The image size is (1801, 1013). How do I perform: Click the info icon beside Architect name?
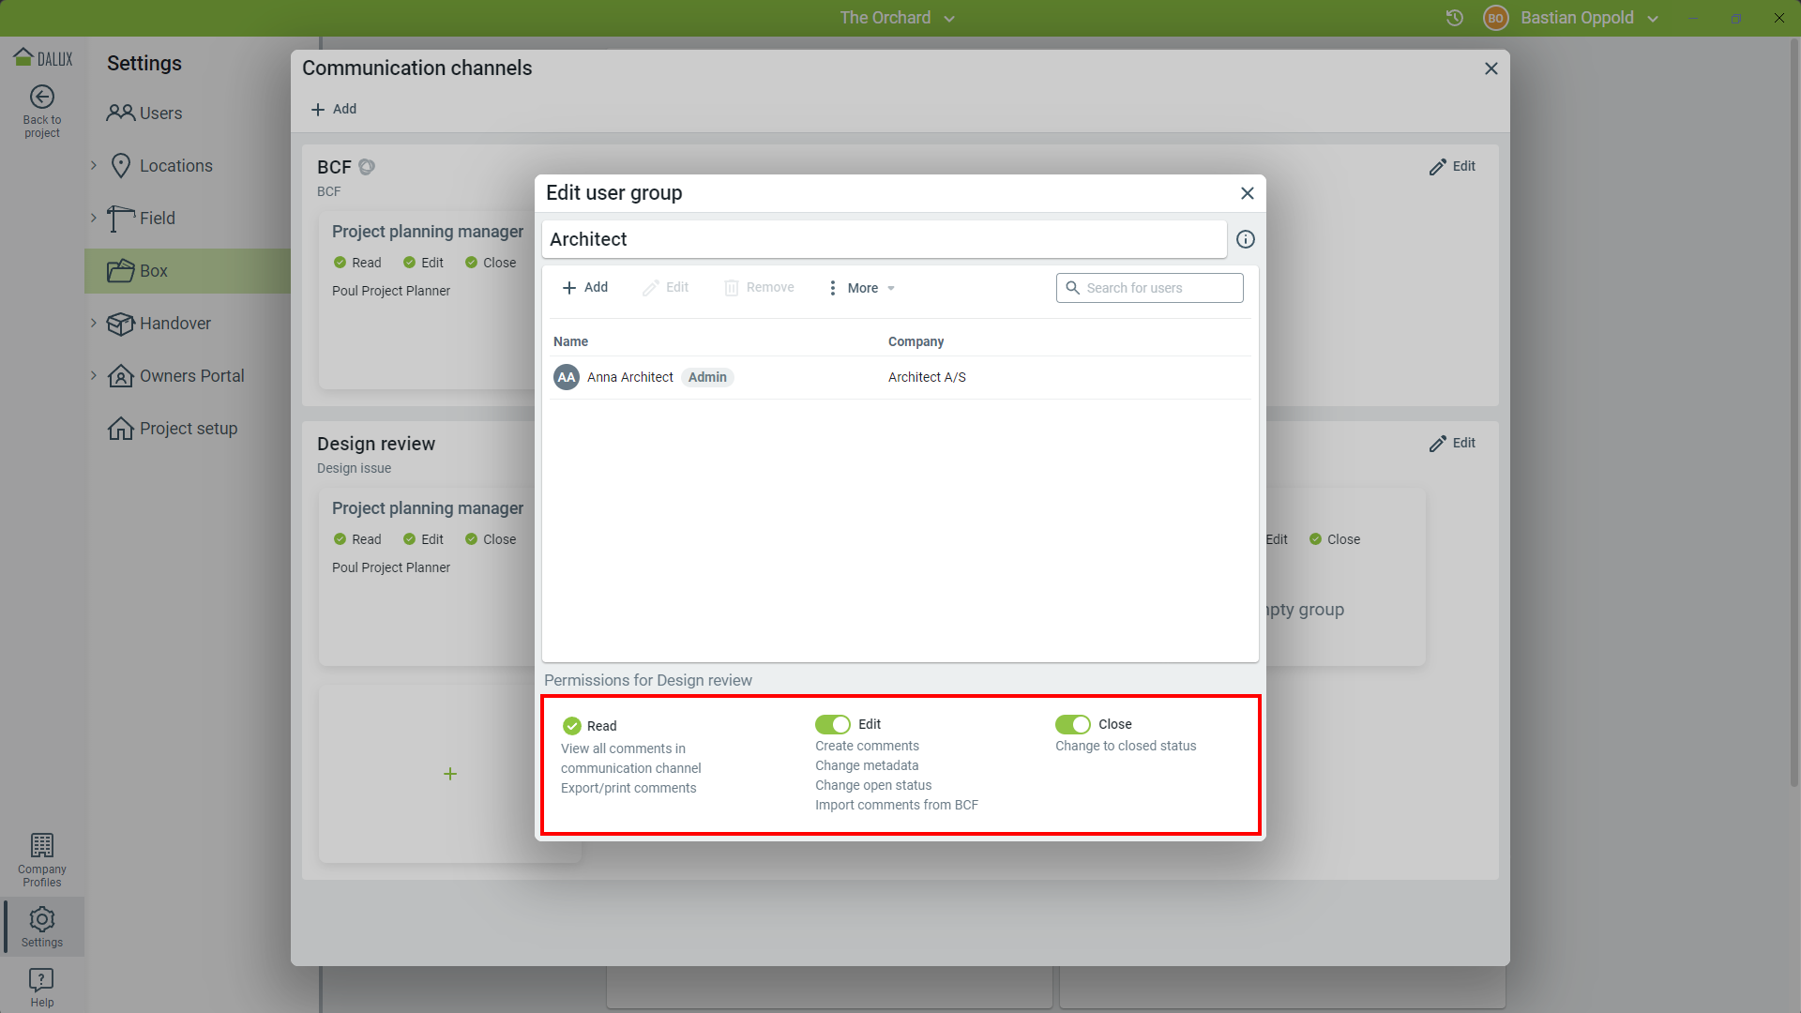tap(1245, 239)
